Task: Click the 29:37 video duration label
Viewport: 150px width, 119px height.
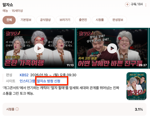Action: (143, 65)
